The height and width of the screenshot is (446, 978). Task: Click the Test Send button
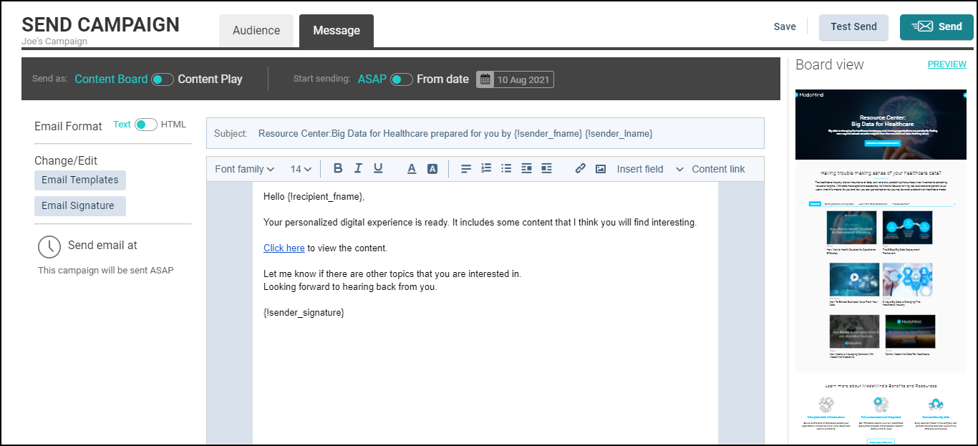click(853, 26)
